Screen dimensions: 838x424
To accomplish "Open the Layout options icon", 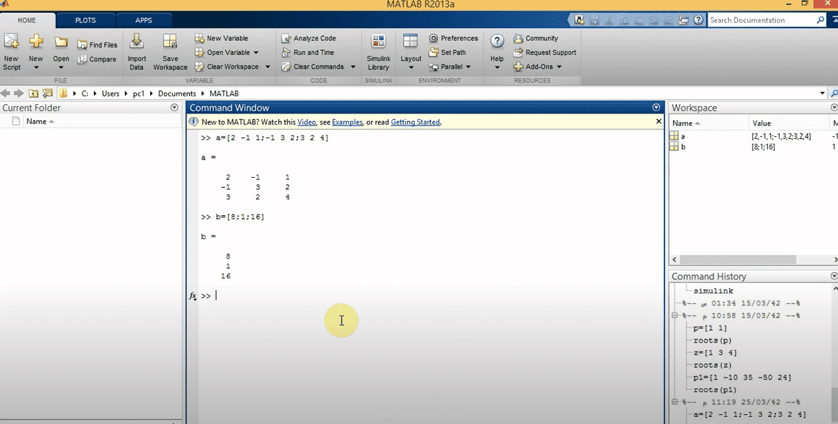I will (x=410, y=41).
